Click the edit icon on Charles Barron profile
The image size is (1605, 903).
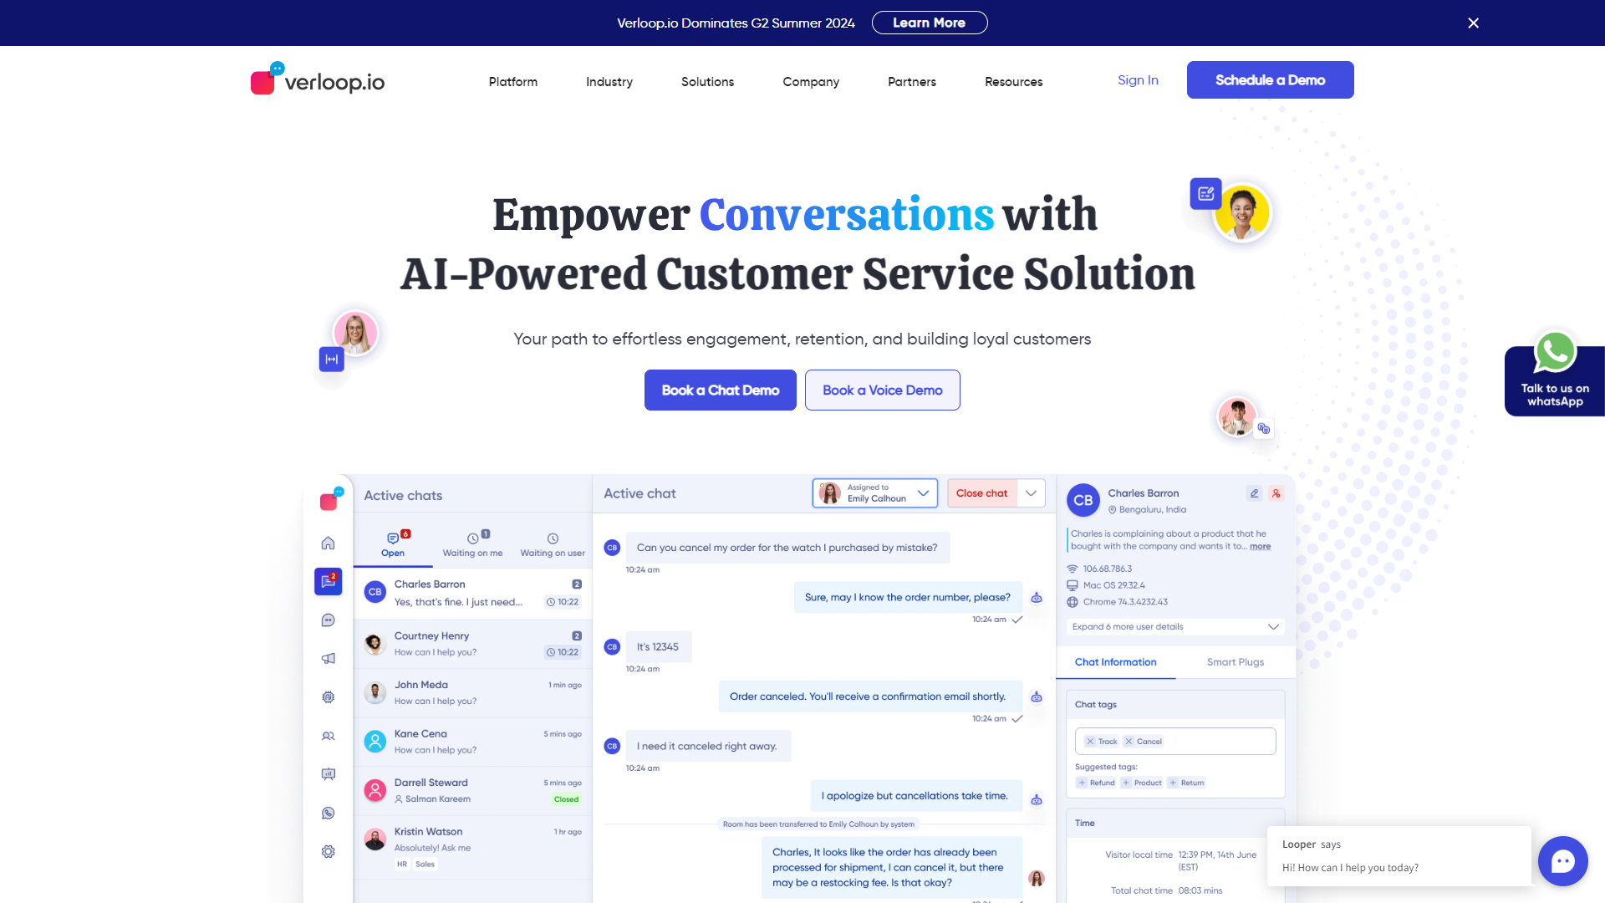(1253, 492)
